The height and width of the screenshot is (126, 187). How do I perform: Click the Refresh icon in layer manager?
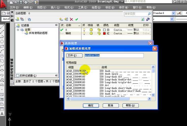(x=143, y=19)
